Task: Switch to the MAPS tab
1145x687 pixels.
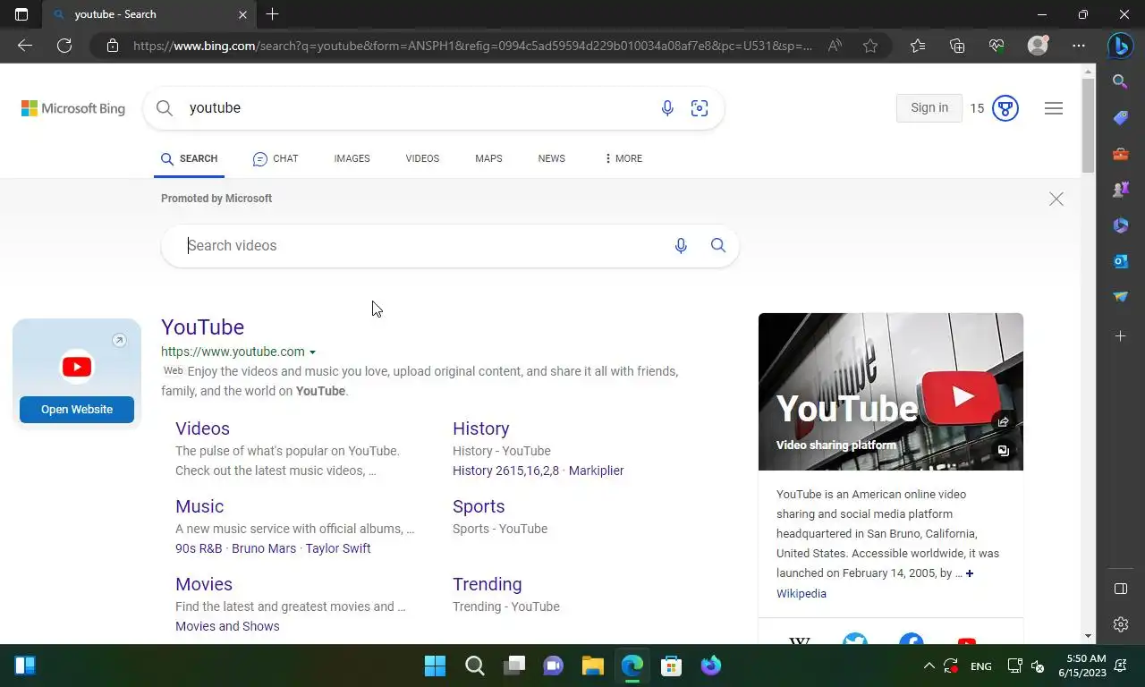Action: pyautogui.click(x=488, y=158)
